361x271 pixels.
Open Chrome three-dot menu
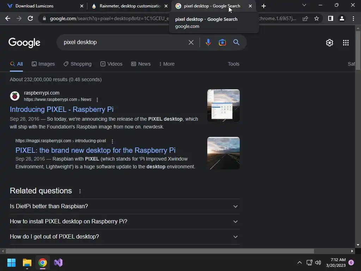pos(353,18)
